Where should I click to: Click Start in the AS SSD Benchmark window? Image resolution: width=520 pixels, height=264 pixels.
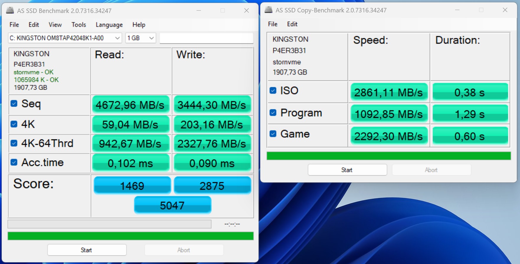[87, 250]
